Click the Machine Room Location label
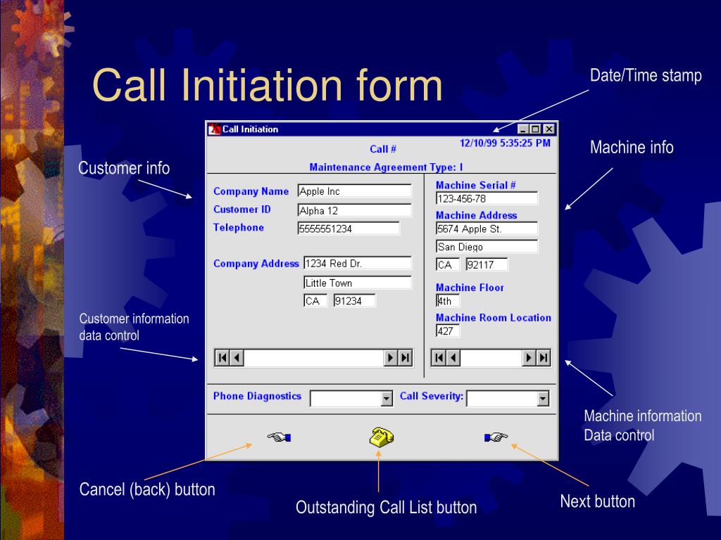The width and height of the screenshot is (721, 540). coord(494,318)
